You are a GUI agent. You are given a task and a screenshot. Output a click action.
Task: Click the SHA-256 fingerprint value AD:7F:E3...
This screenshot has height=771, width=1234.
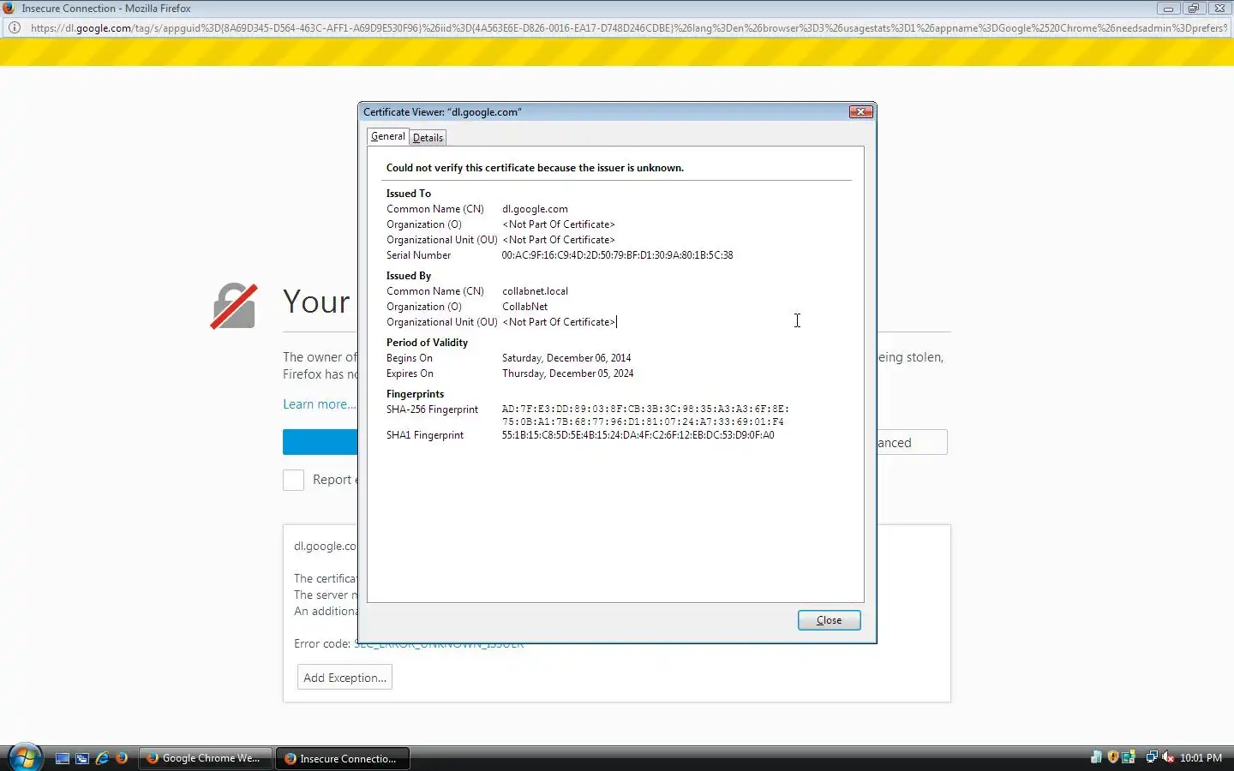[x=645, y=415]
